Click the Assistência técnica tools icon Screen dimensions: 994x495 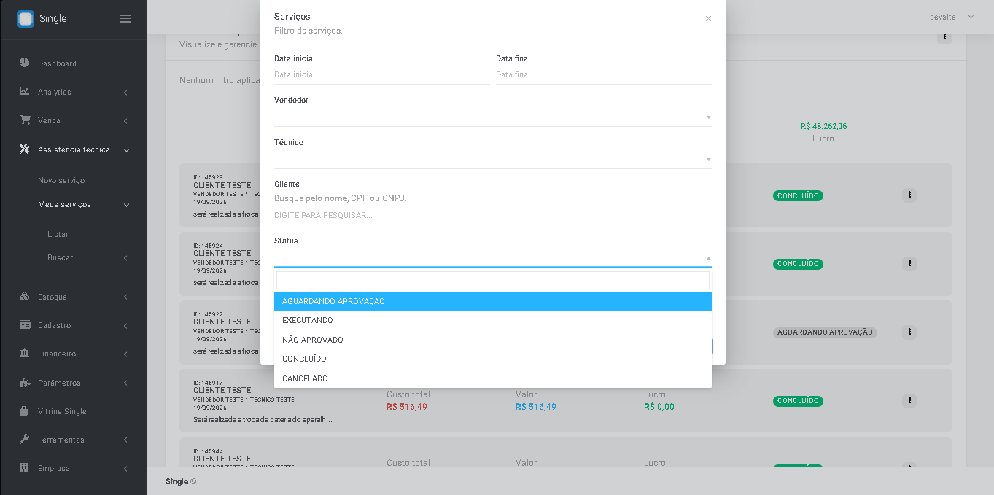[x=24, y=149]
